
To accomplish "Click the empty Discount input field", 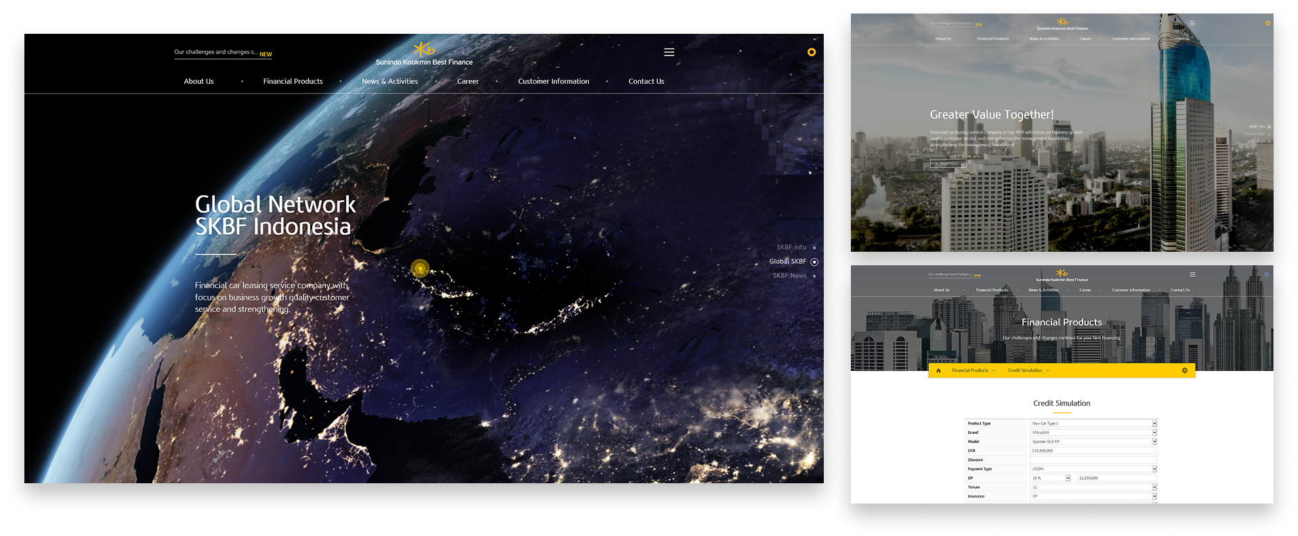I will (1093, 460).
